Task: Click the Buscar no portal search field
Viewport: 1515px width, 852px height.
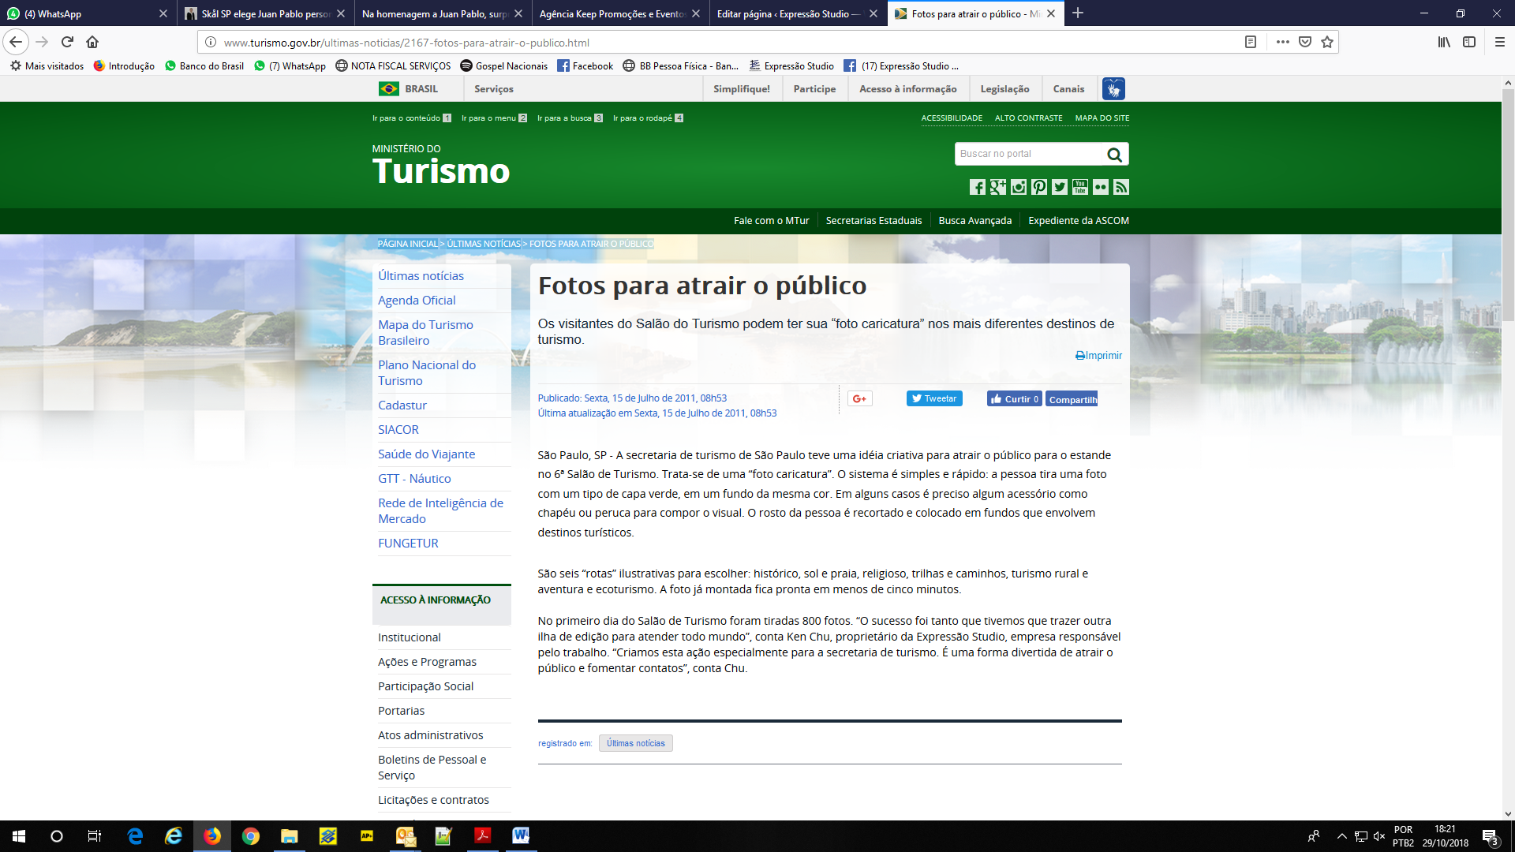Action: [1028, 154]
